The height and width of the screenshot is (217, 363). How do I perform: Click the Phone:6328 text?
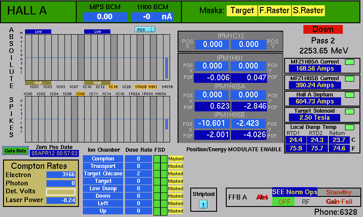point(335,212)
